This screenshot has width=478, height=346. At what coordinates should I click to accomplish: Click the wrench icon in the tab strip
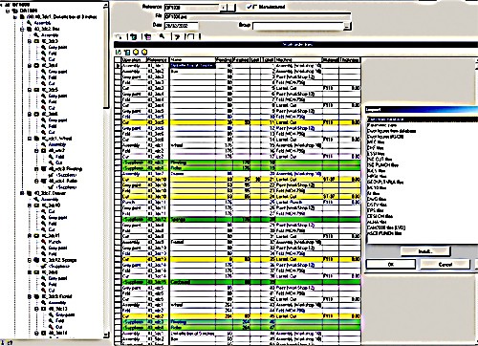pyautogui.click(x=163, y=36)
